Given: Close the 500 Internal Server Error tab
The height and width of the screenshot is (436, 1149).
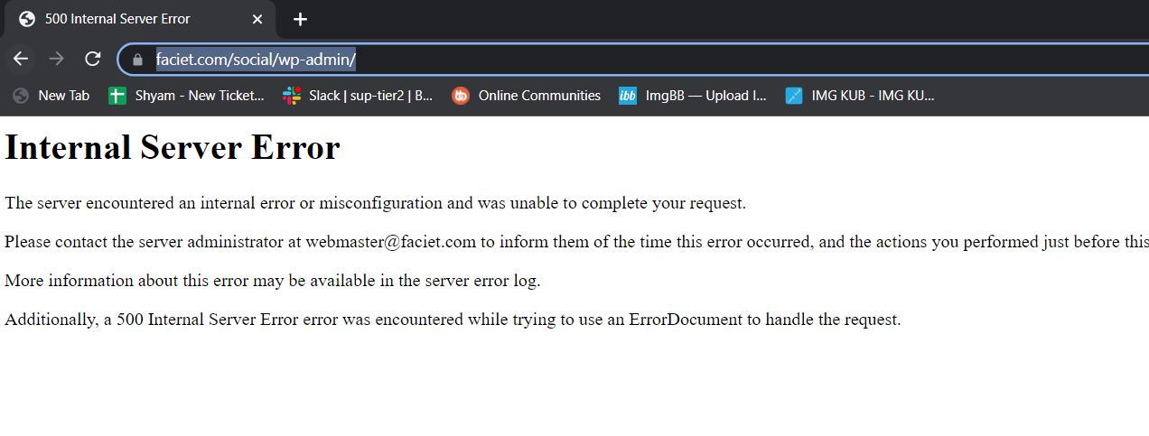Looking at the screenshot, I should tap(257, 19).
